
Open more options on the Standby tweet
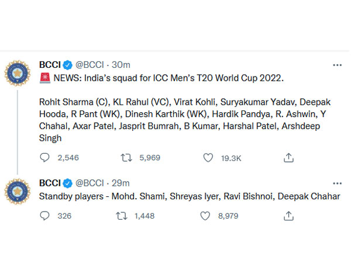pyautogui.click(x=337, y=183)
